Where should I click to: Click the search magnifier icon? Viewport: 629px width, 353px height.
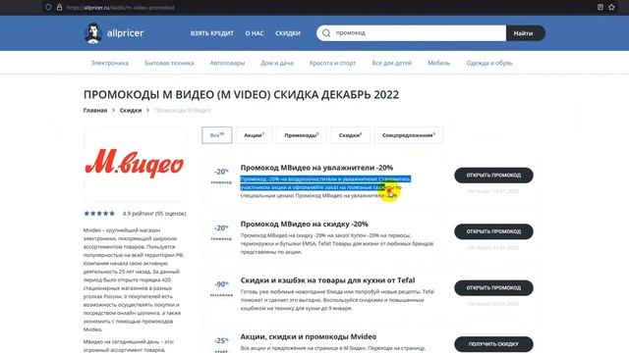[x=326, y=33]
